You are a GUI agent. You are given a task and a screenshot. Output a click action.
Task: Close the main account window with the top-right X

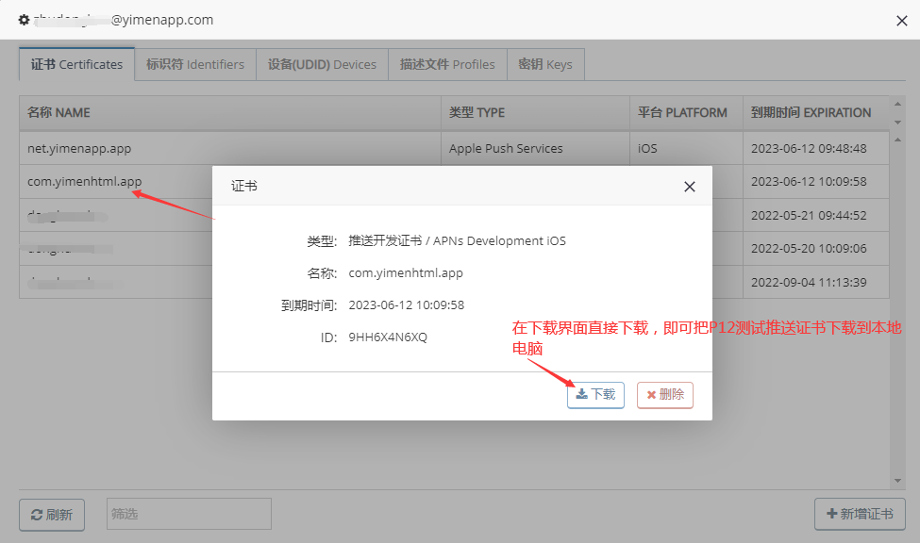[x=902, y=21]
